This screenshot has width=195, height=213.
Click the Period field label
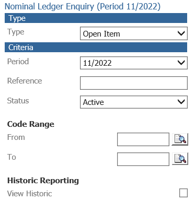pos(18,62)
